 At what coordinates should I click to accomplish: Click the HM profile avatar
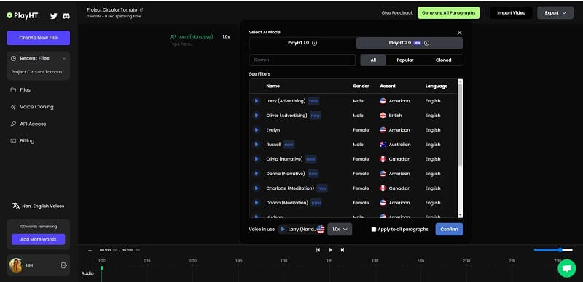coord(15,265)
